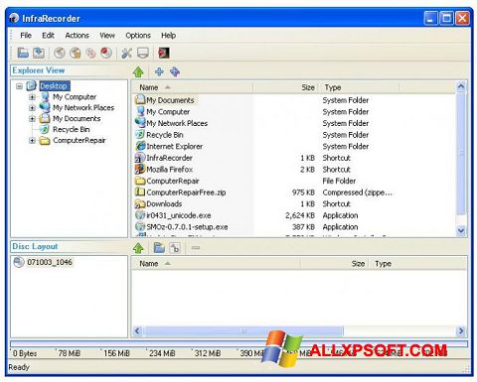Expand the ComputerRepair tree folder
The image size is (477, 382).
coord(32,141)
